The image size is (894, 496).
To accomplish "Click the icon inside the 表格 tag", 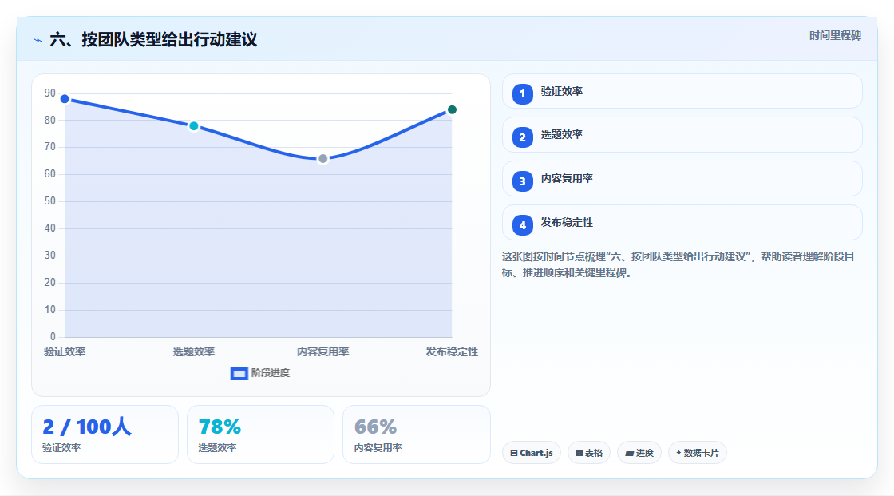I will pos(580,453).
